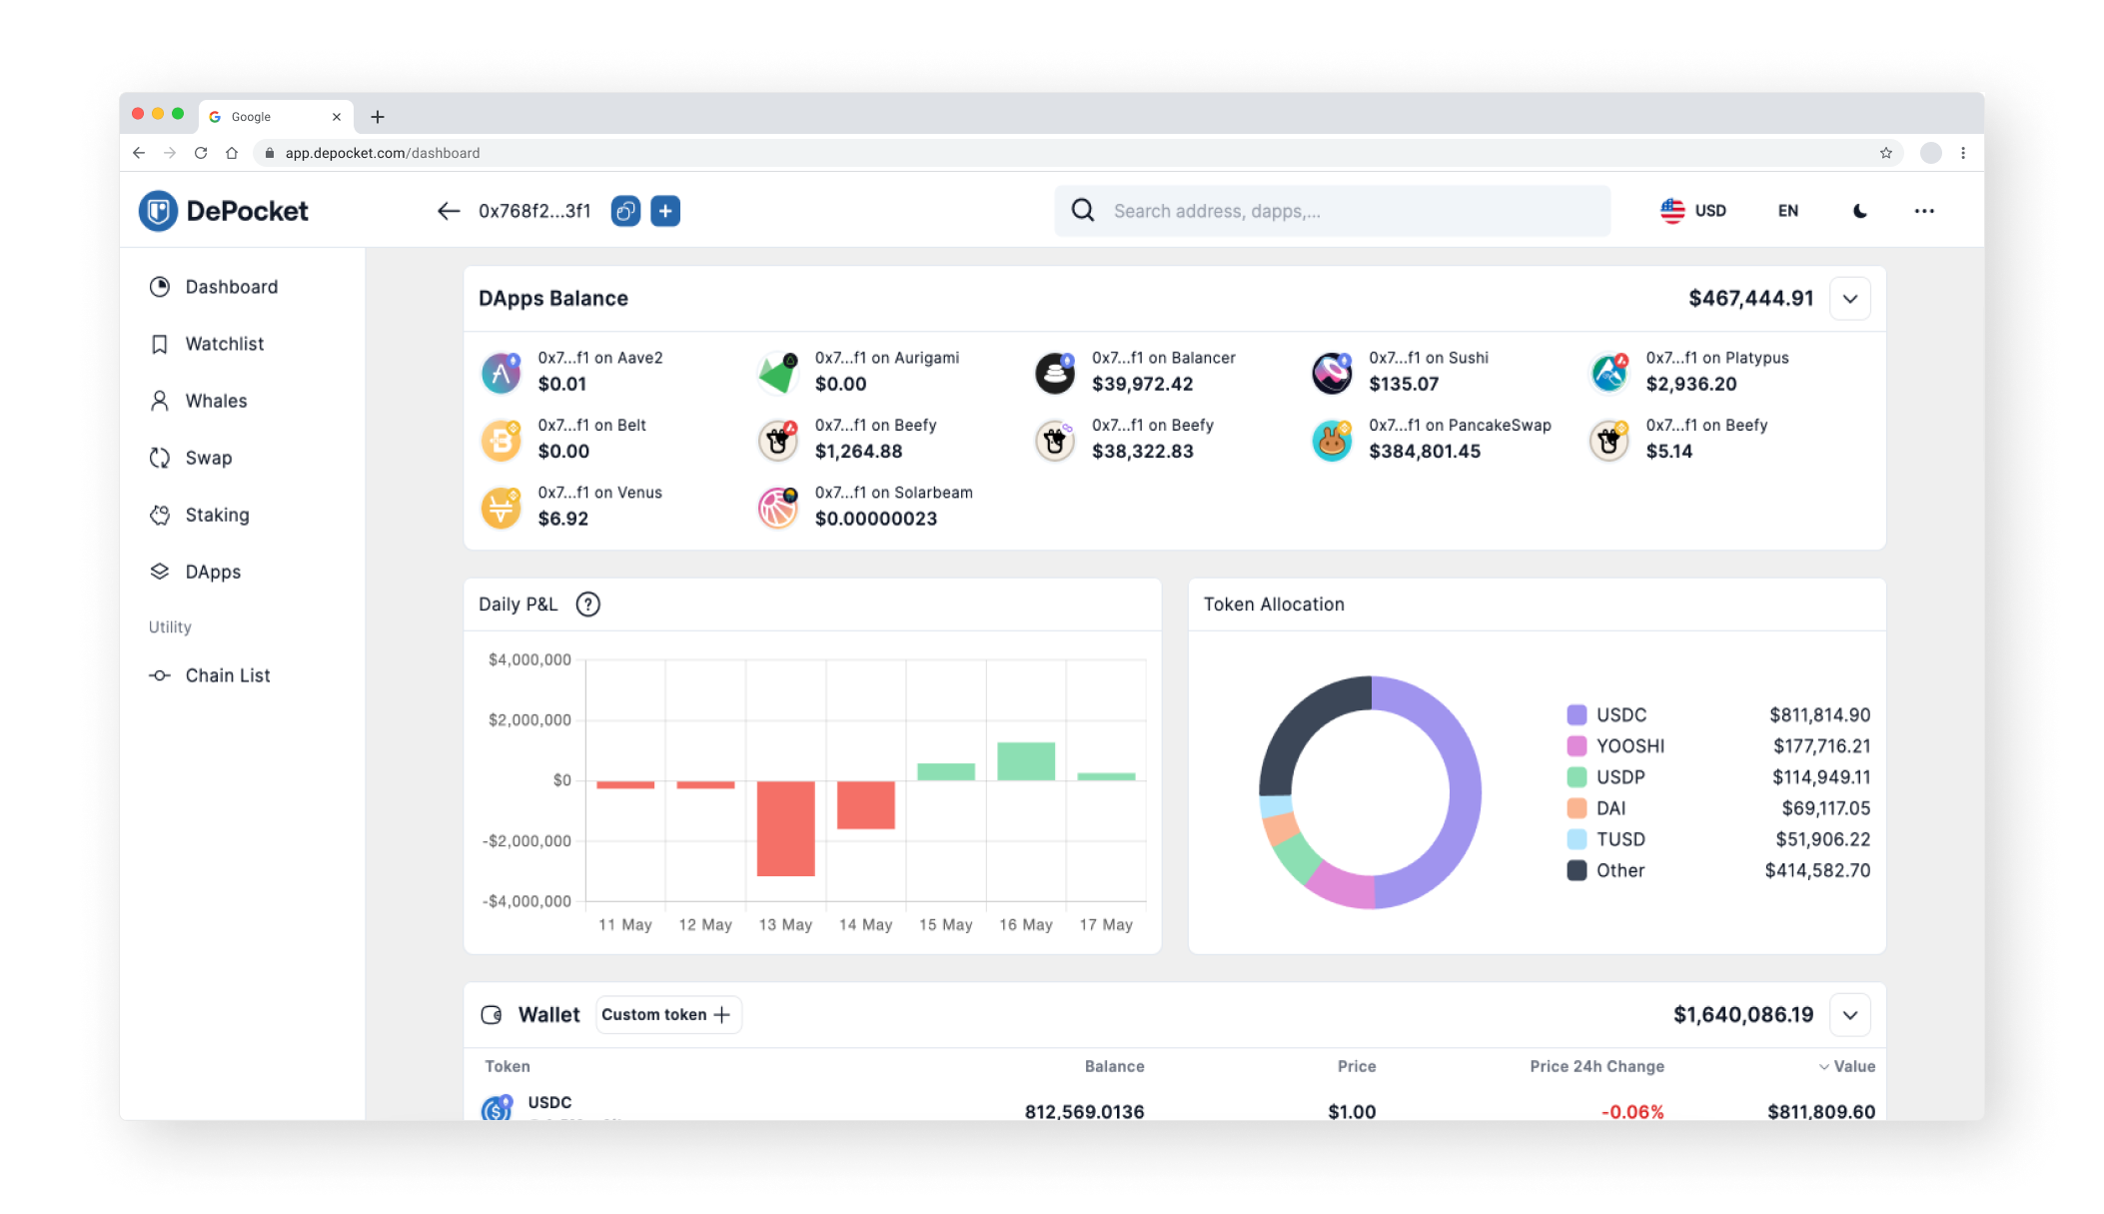Click the browser home icon
2104x1214 pixels.
tap(232, 153)
